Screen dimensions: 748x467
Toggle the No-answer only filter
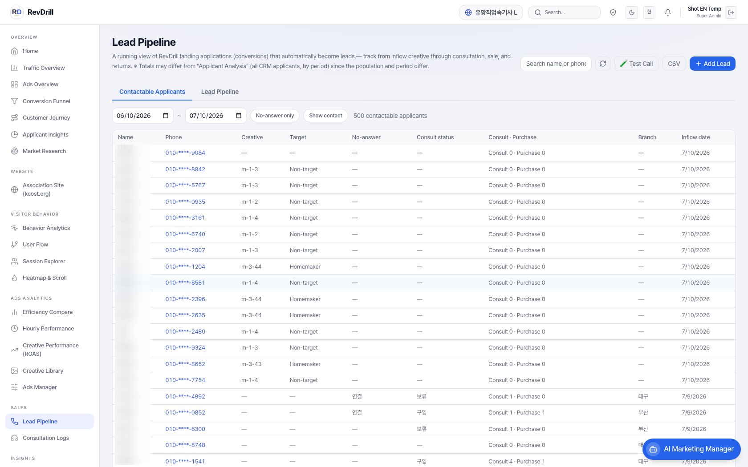pyautogui.click(x=275, y=116)
